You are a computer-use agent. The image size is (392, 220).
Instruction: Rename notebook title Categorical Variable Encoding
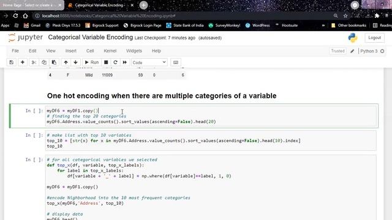[90, 37]
